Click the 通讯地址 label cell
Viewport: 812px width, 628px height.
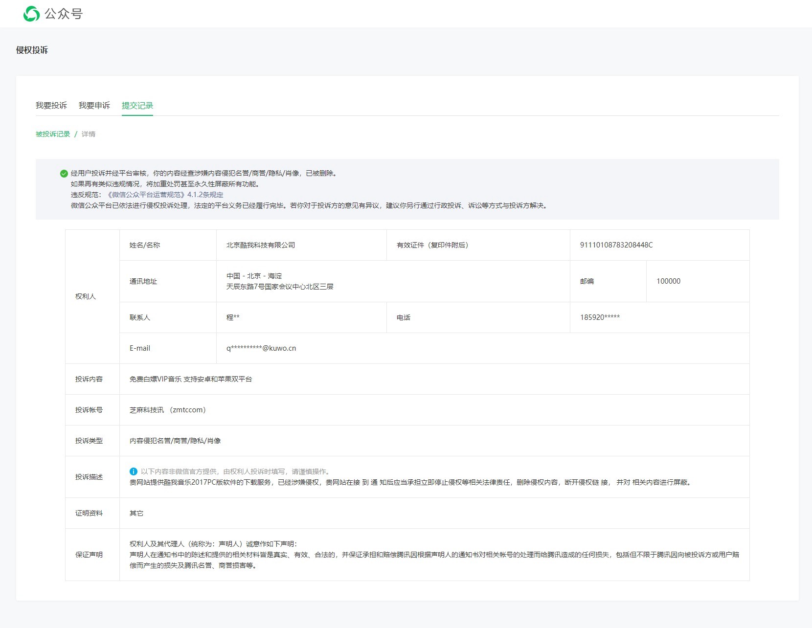[x=168, y=281]
